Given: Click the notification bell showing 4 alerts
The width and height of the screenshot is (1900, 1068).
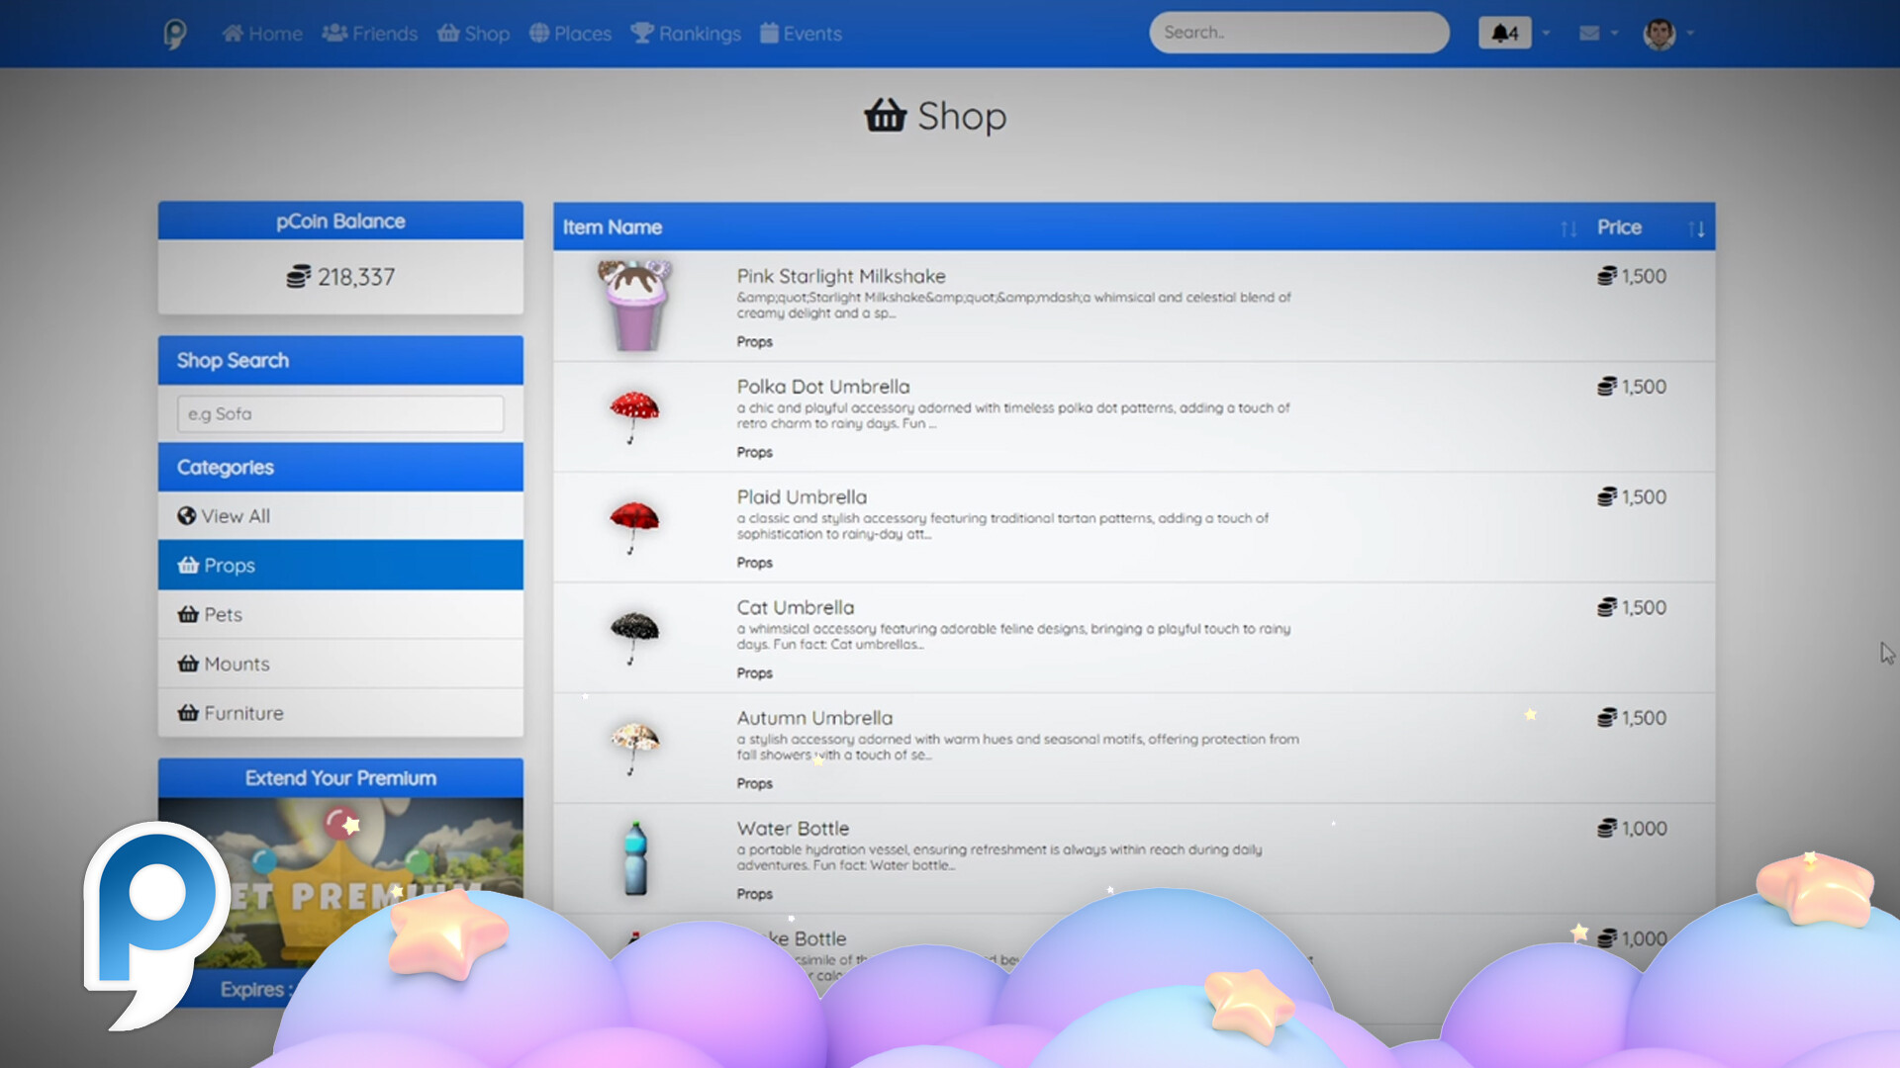Looking at the screenshot, I should coord(1504,33).
